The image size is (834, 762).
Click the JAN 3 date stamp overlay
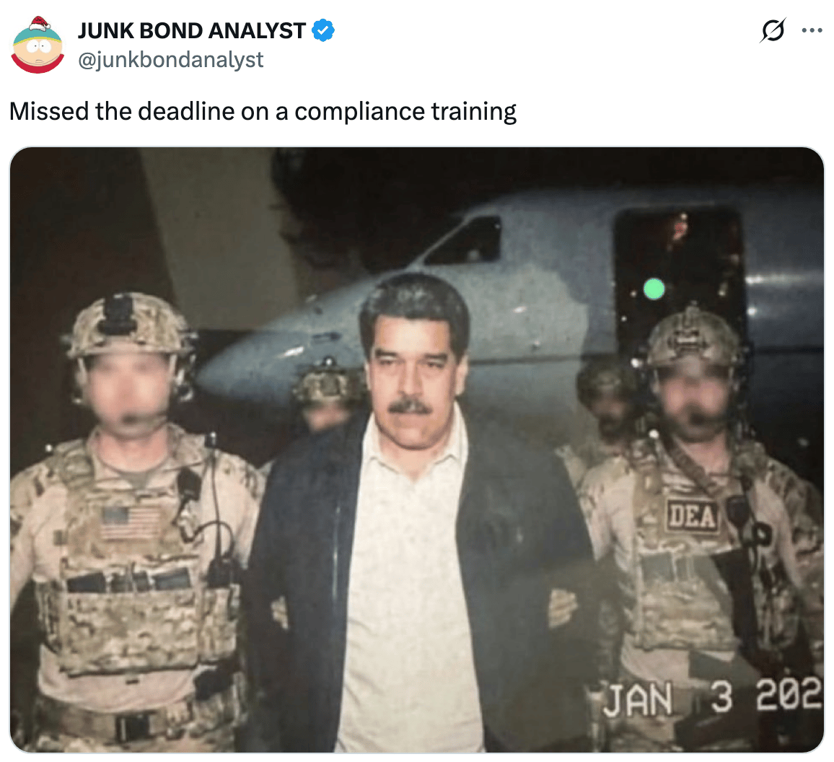pyautogui.click(x=713, y=698)
